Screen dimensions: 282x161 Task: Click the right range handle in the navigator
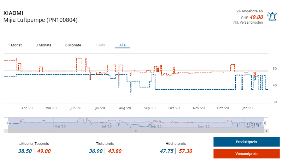(264, 123)
